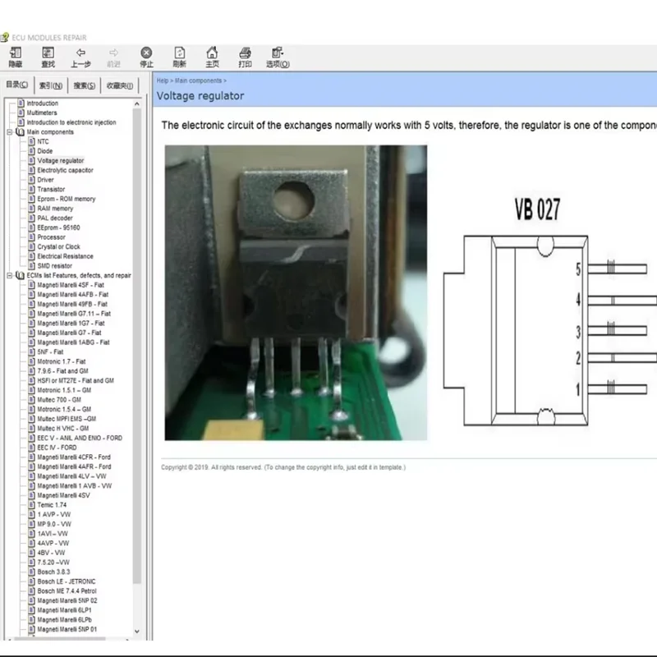Screen dimensions: 657x657
Task: Collapse the Main components tree node
Action: 10,132
